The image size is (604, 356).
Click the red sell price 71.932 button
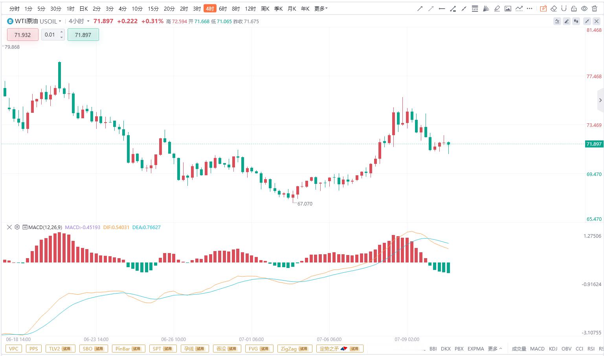[22, 35]
